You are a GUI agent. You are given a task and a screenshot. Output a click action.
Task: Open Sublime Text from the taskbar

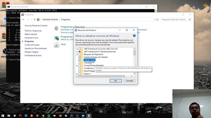coord(37,116)
